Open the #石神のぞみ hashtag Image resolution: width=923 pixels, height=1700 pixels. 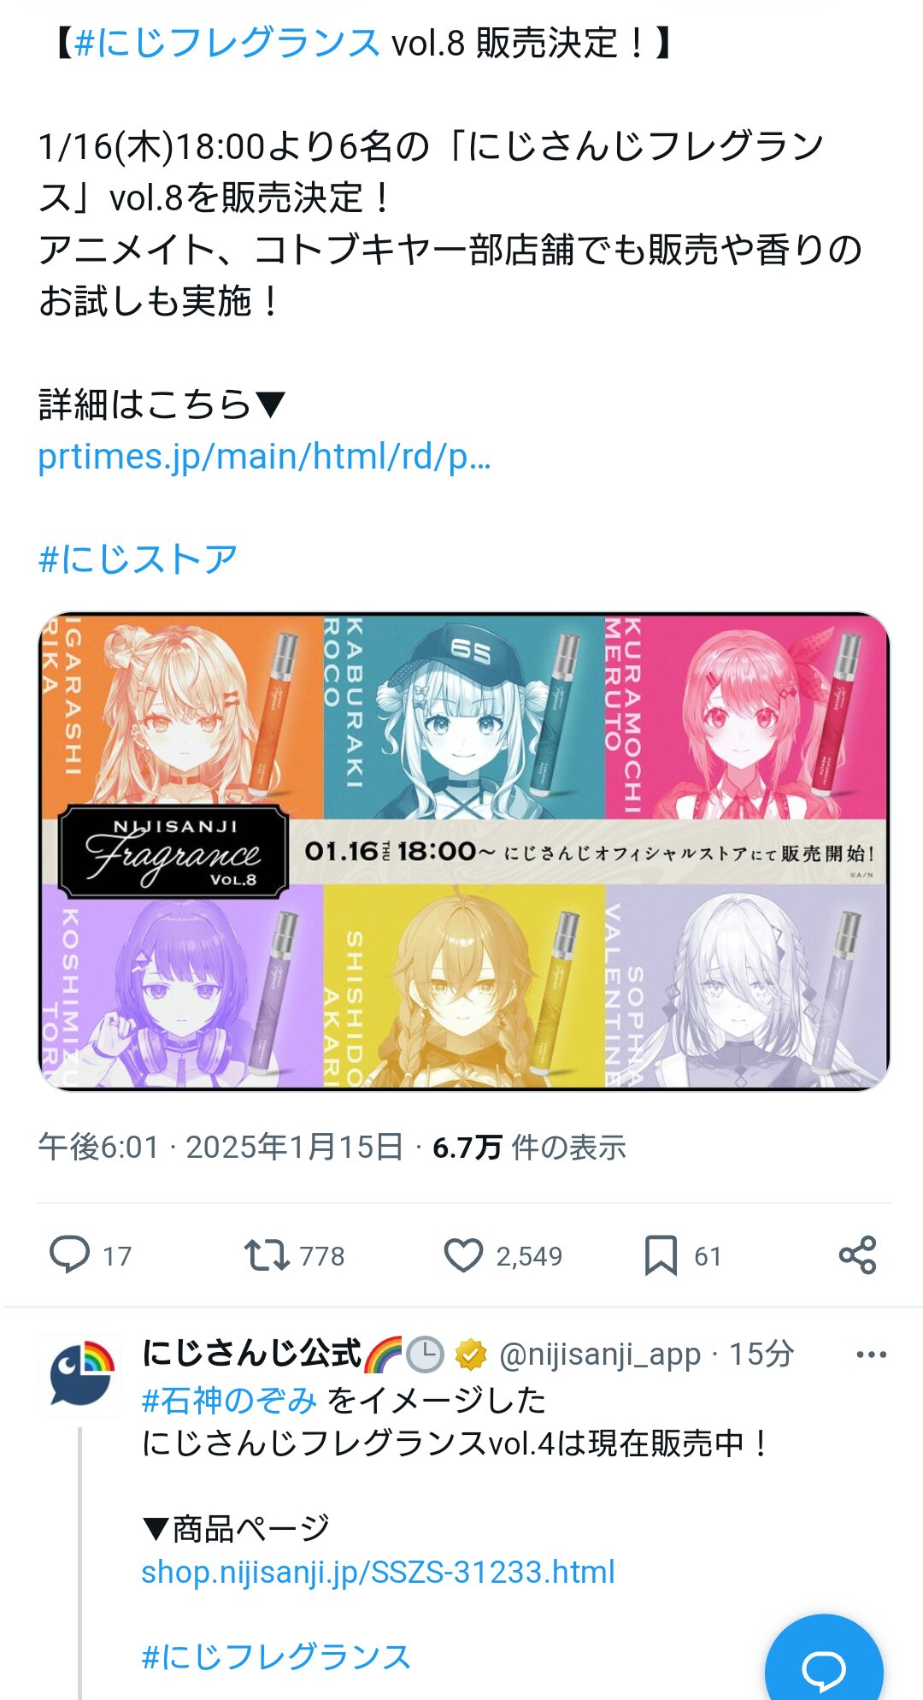coord(229,1400)
